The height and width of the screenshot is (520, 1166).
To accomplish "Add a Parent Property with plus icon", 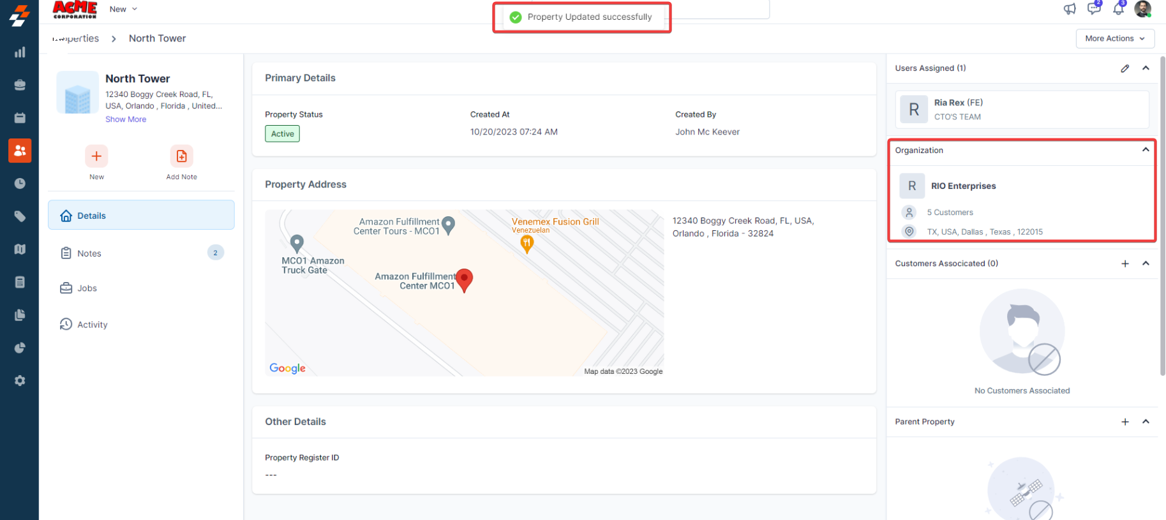I will 1125,422.
